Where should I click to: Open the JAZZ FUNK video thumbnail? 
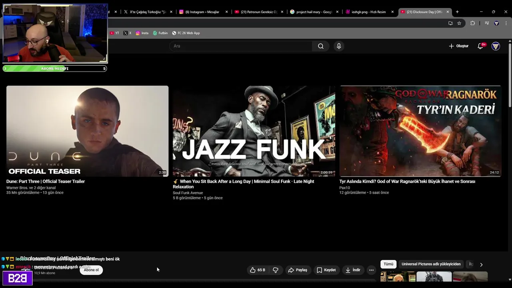pyautogui.click(x=254, y=131)
